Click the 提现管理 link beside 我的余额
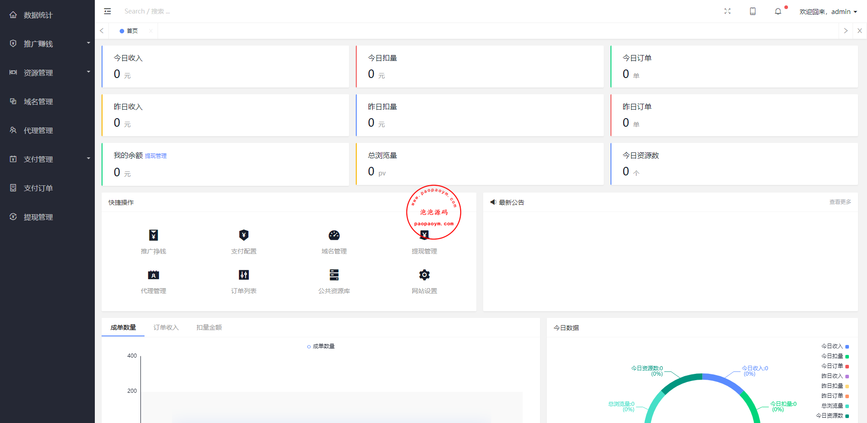The width and height of the screenshot is (867, 423). tap(156, 156)
